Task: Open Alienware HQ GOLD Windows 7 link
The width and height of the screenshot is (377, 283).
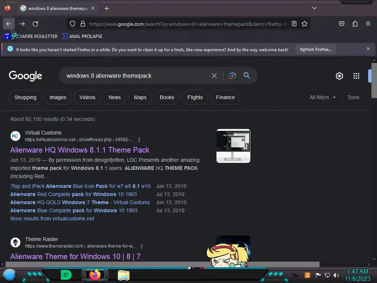Action: coord(80,202)
